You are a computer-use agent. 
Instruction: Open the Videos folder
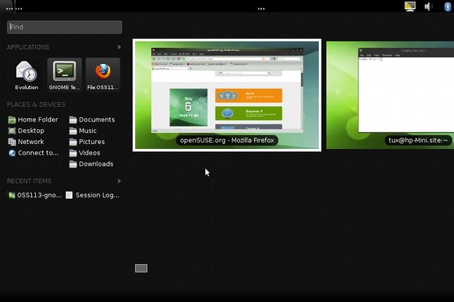tap(84, 153)
